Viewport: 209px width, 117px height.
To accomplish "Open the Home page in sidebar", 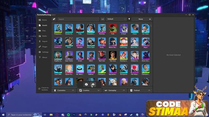I will coord(43,20).
